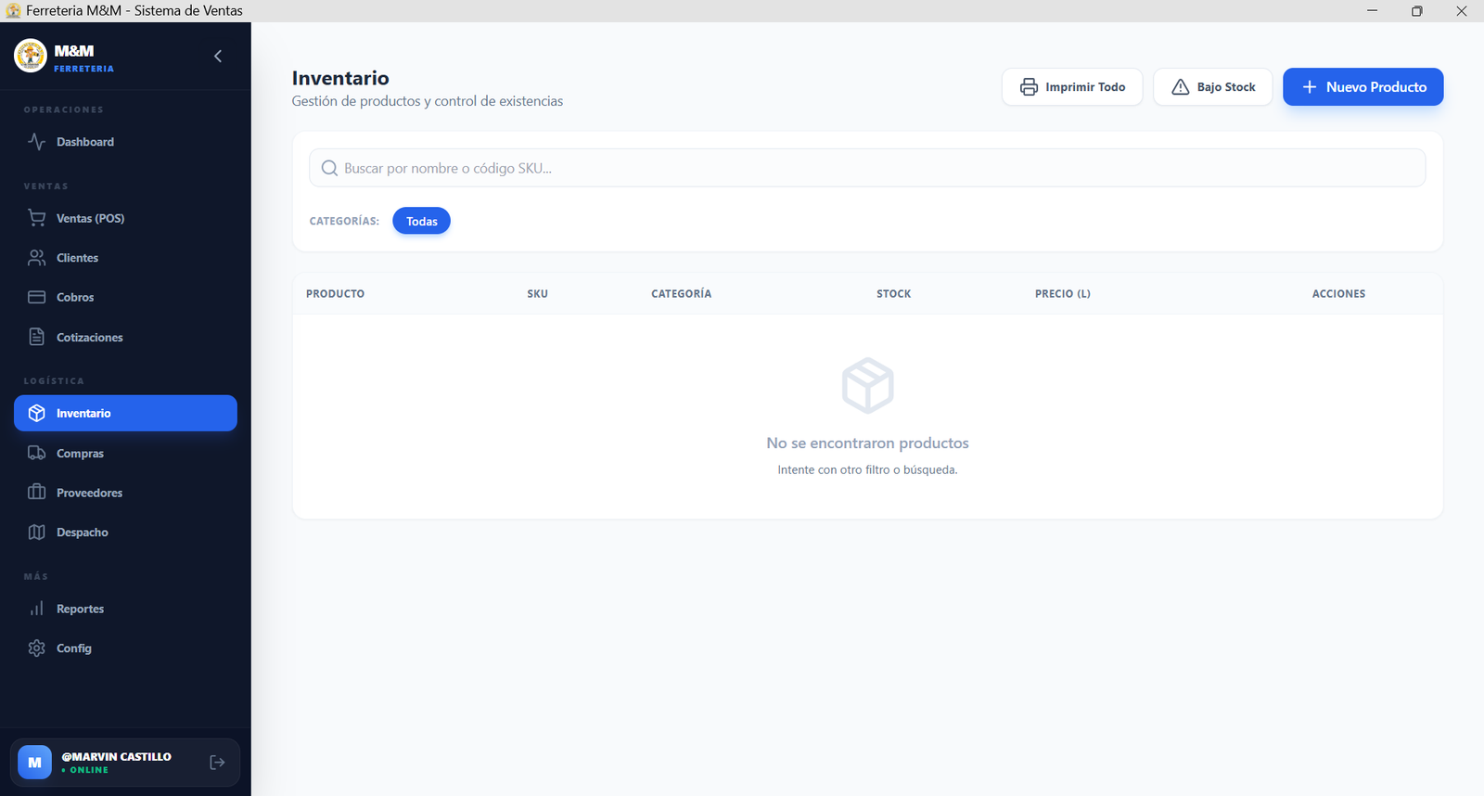Navigate to Ventas (POS) label

tap(90, 218)
